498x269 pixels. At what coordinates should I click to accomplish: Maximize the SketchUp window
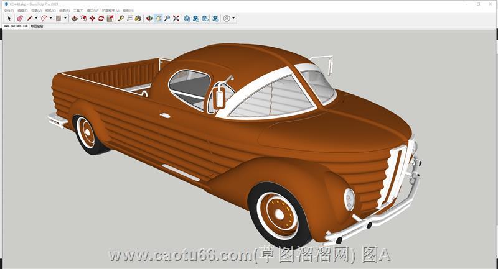(x=478, y=4)
